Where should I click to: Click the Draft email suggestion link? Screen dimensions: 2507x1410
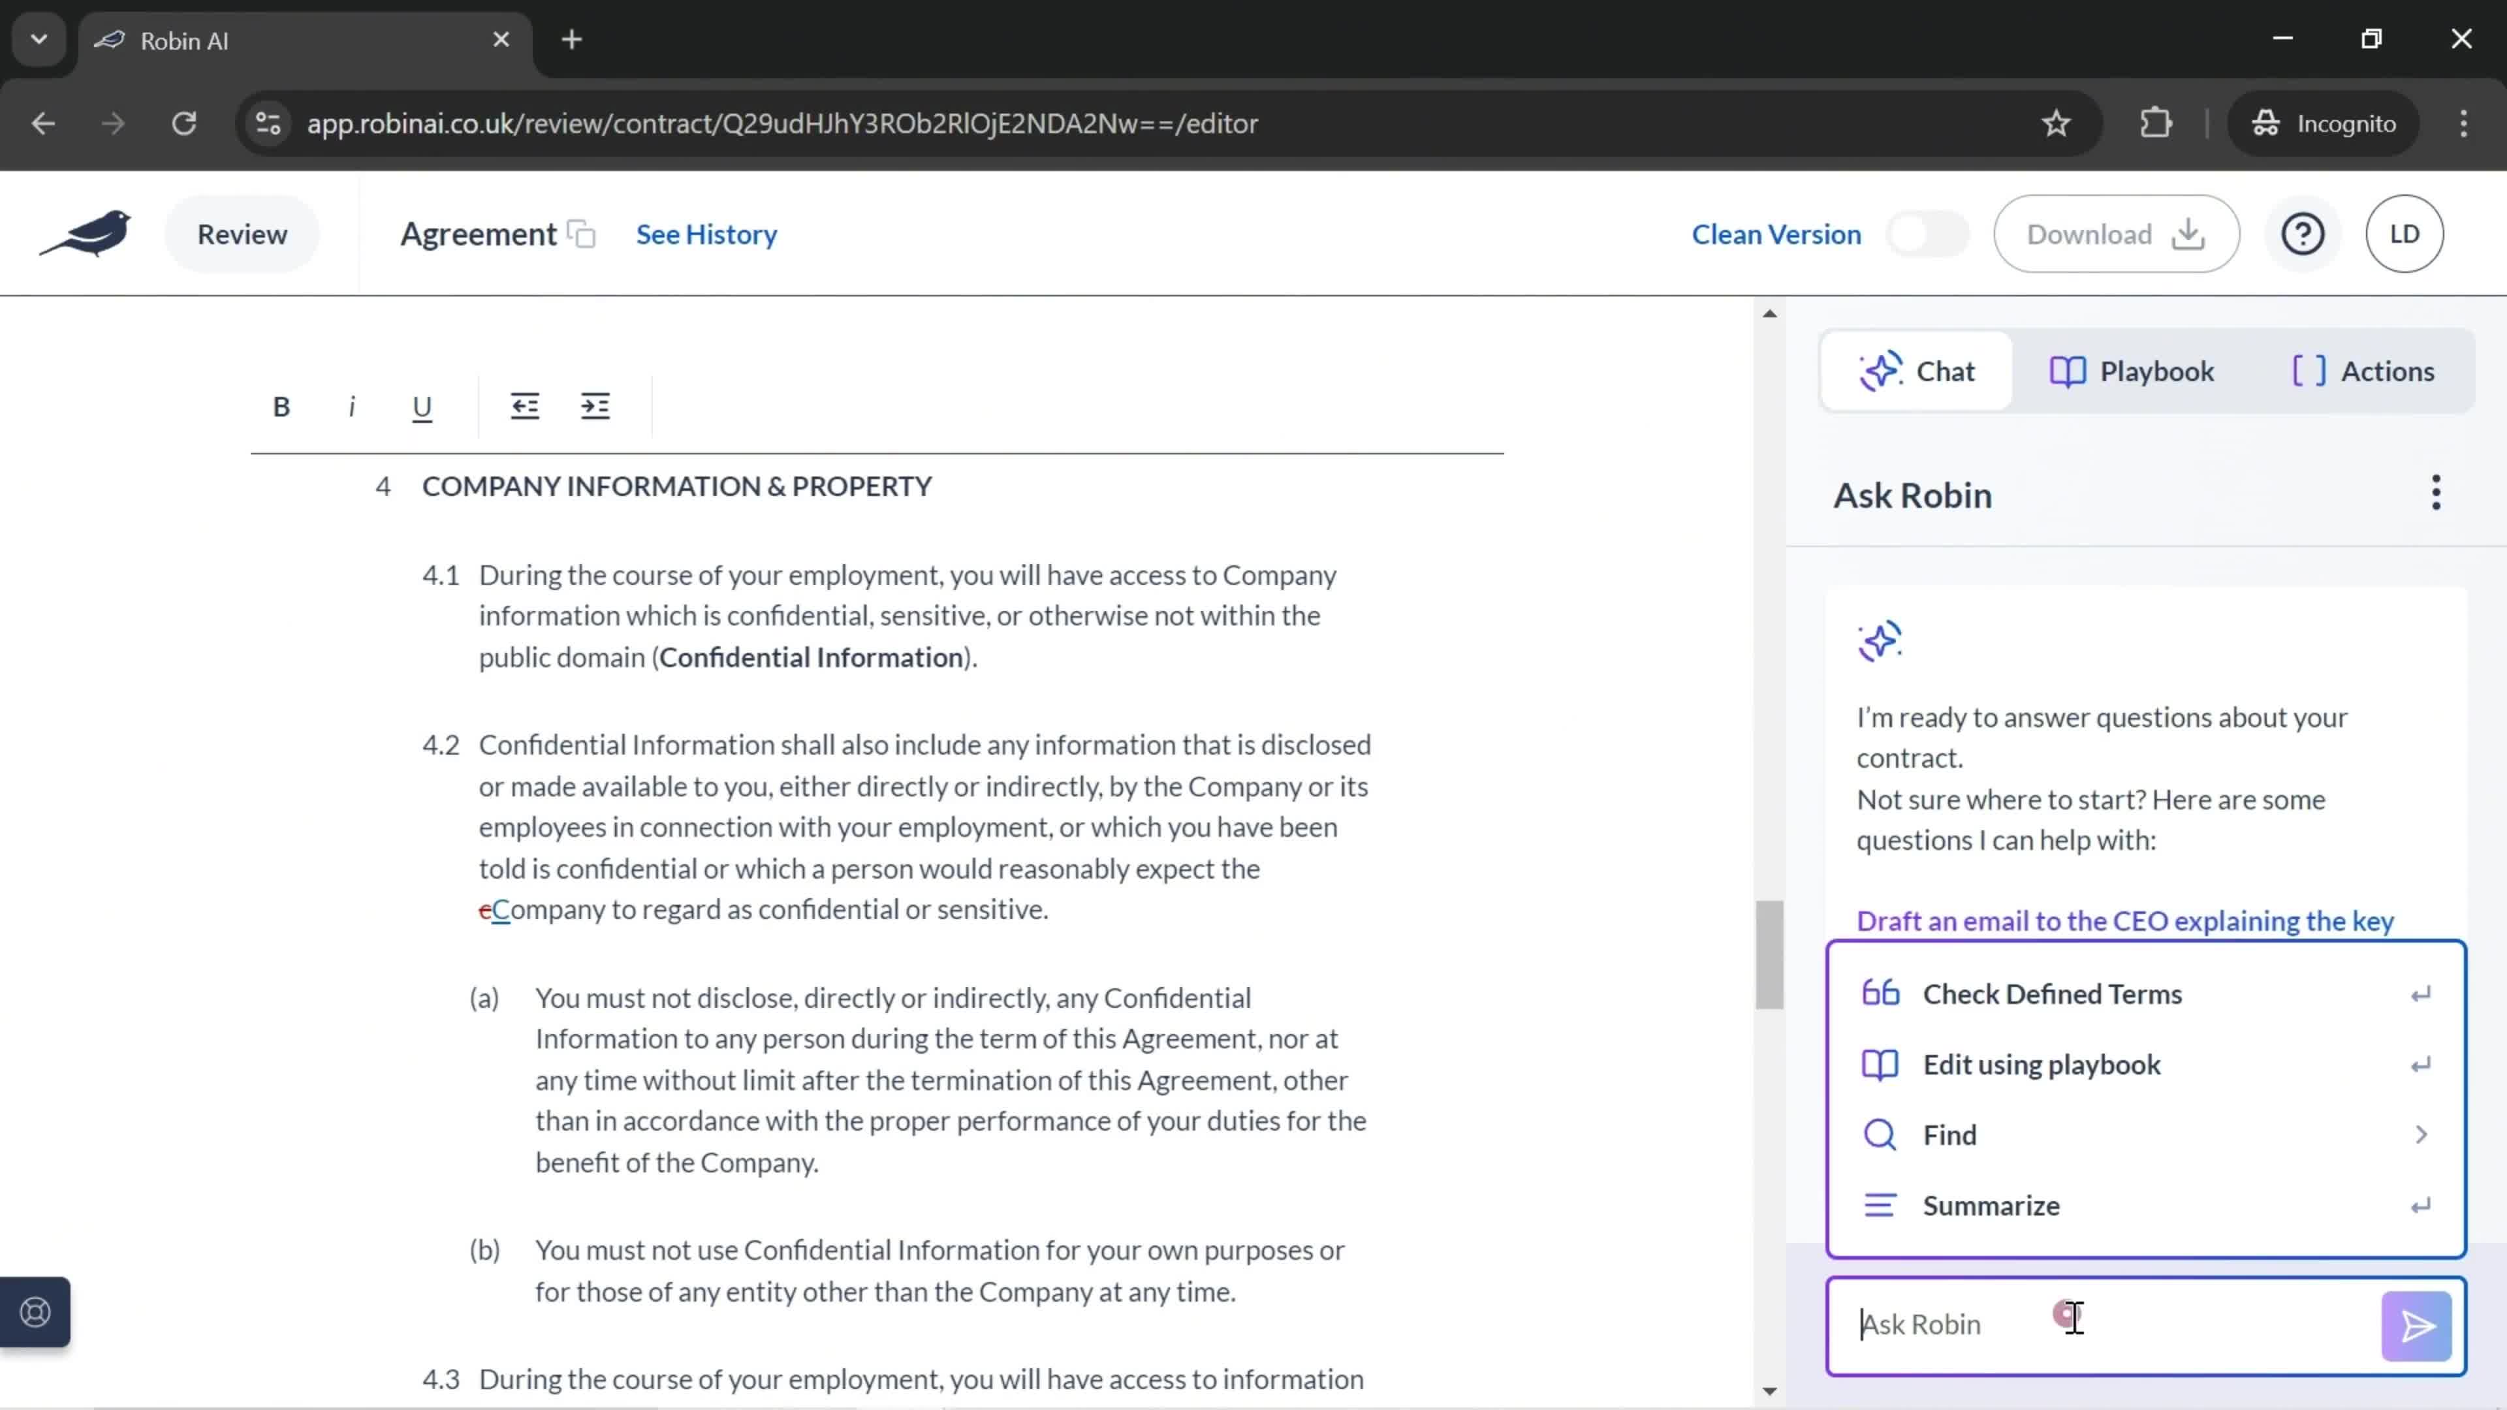coord(2125,919)
